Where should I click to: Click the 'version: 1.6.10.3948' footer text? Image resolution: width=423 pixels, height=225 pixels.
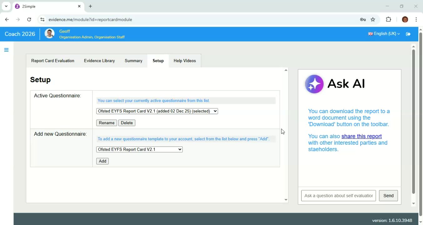coord(392,220)
